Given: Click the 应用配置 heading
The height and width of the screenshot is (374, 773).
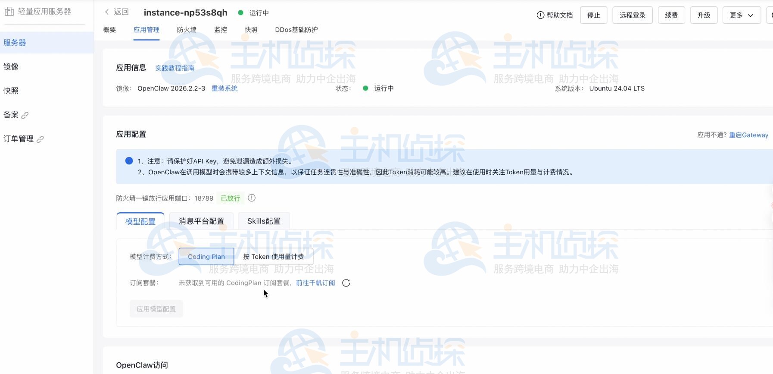Looking at the screenshot, I should pos(131,134).
